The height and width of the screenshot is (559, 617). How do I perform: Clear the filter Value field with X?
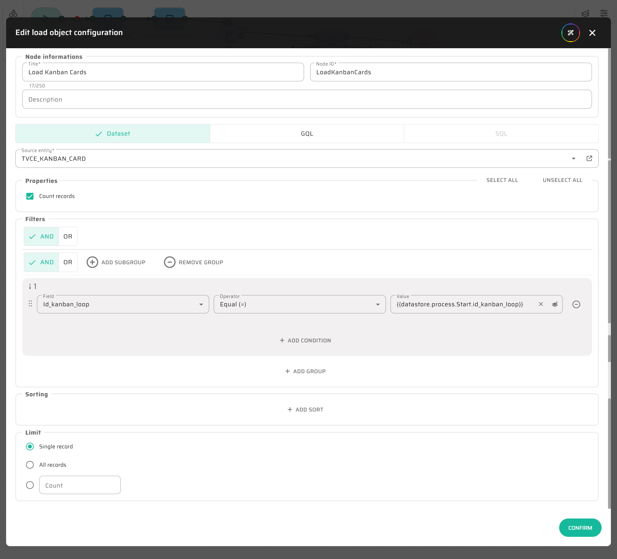[541, 304]
